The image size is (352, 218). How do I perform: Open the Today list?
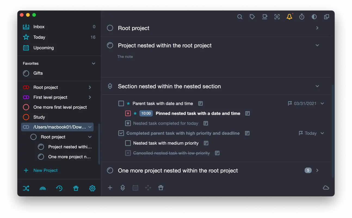pyautogui.click(x=39, y=37)
